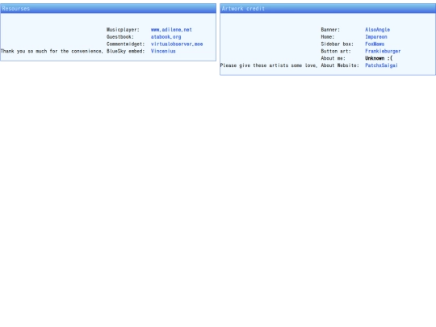Select the 'About me:' label text
Image resolution: width=436 pixels, height=327 pixels.
[x=333, y=58]
